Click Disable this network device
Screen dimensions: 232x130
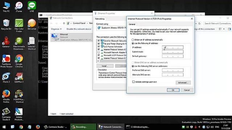tap(79, 29)
